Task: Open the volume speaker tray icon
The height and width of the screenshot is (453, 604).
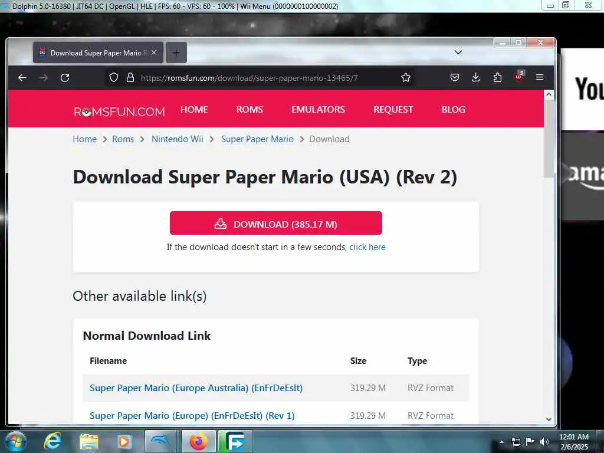Action: tap(544, 442)
